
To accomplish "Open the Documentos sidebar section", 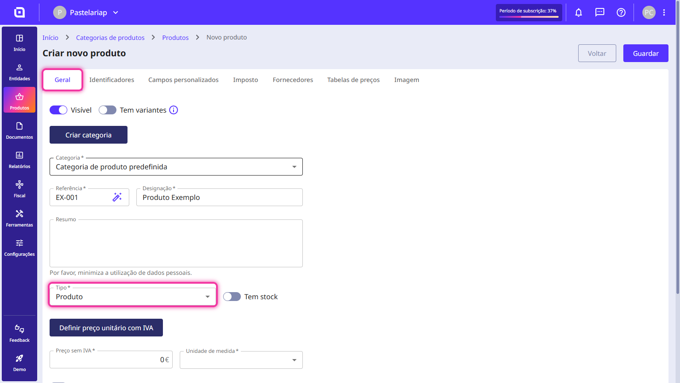I will click(19, 131).
